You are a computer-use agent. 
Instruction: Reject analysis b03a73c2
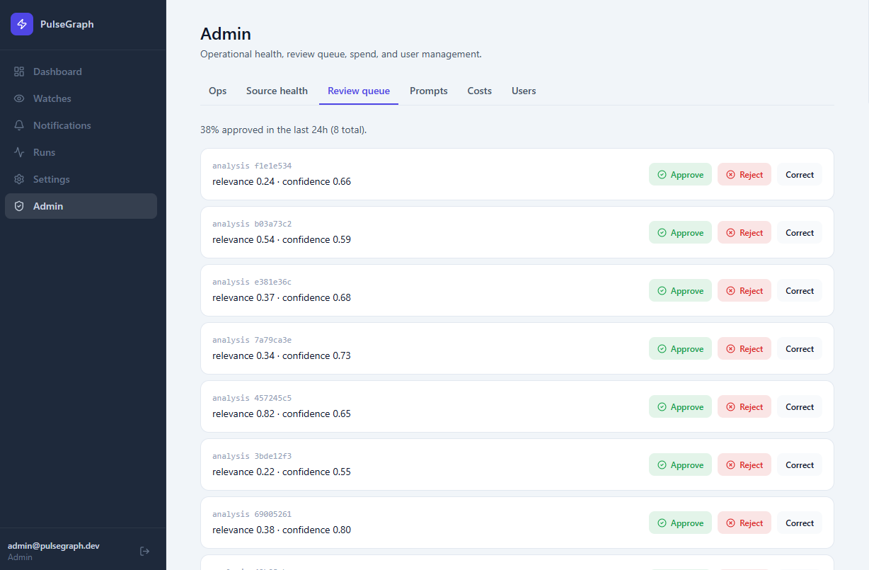click(x=744, y=232)
